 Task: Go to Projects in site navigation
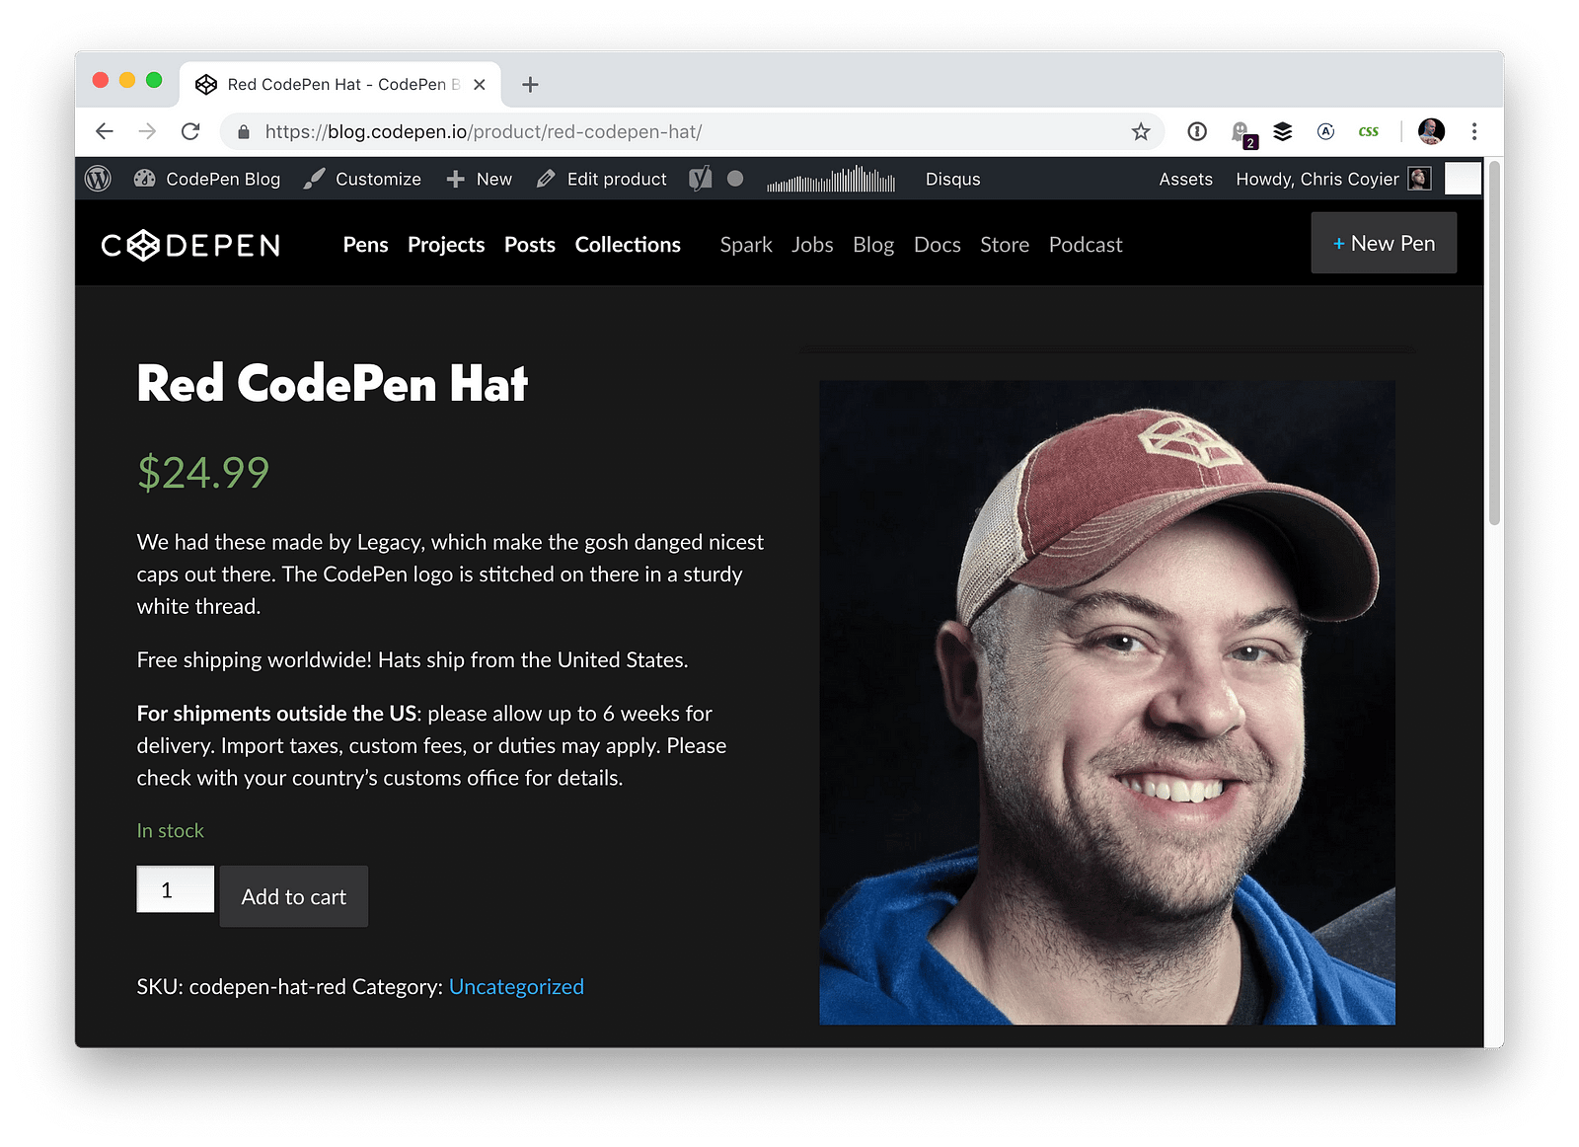(x=446, y=245)
